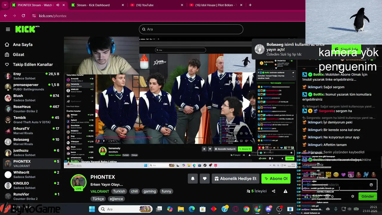Open Copilot from taskbar
382x215 pixels.
pos(170,209)
